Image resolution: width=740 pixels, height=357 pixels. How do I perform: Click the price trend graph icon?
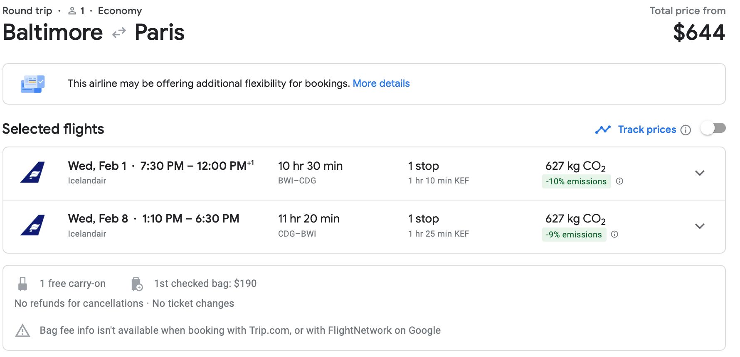tap(603, 130)
